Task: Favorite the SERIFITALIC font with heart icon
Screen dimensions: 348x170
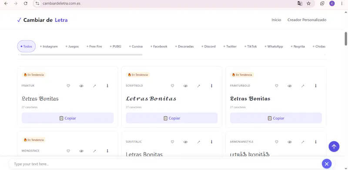Action: pyautogui.click(x=172, y=142)
